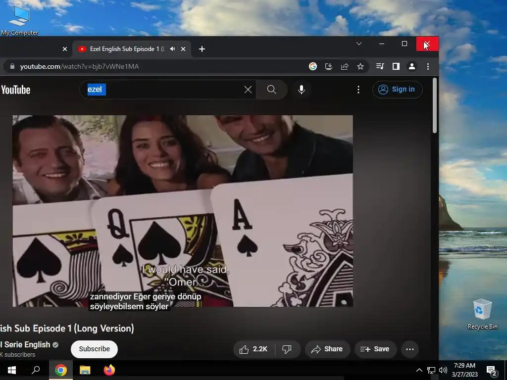Run the YouTube search magnifier
The image size is (507, 380).
(x=272, y=90)
